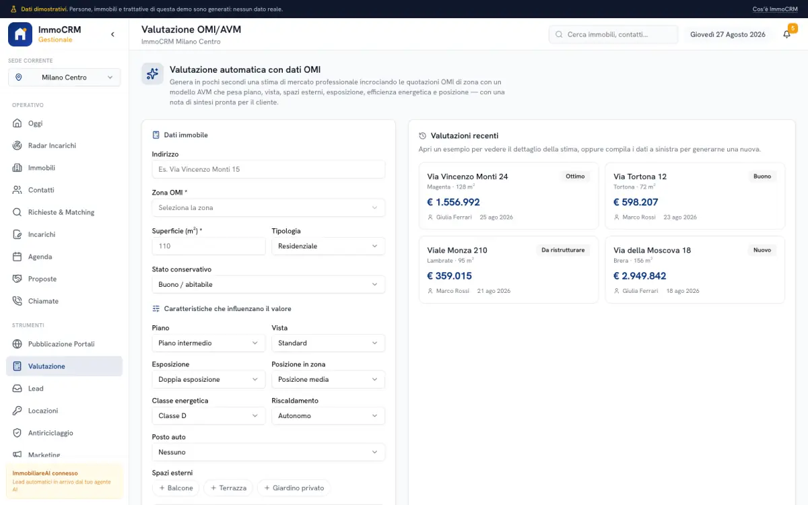Click the warning icon in demo banner
The image size is (808, 505).
(13, 9)
